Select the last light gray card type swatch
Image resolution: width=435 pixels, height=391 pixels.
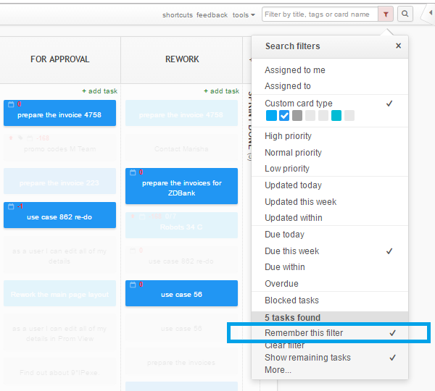[x=349, y=116]
